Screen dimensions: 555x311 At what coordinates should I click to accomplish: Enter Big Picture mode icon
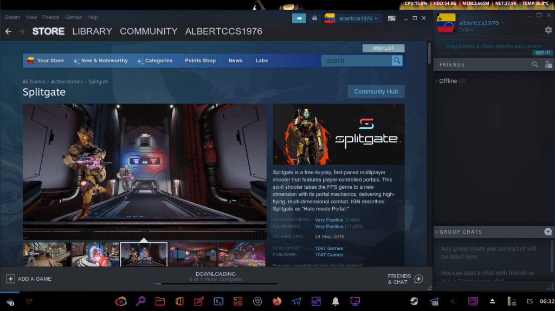pyautogui.click(x=391, y=18)
